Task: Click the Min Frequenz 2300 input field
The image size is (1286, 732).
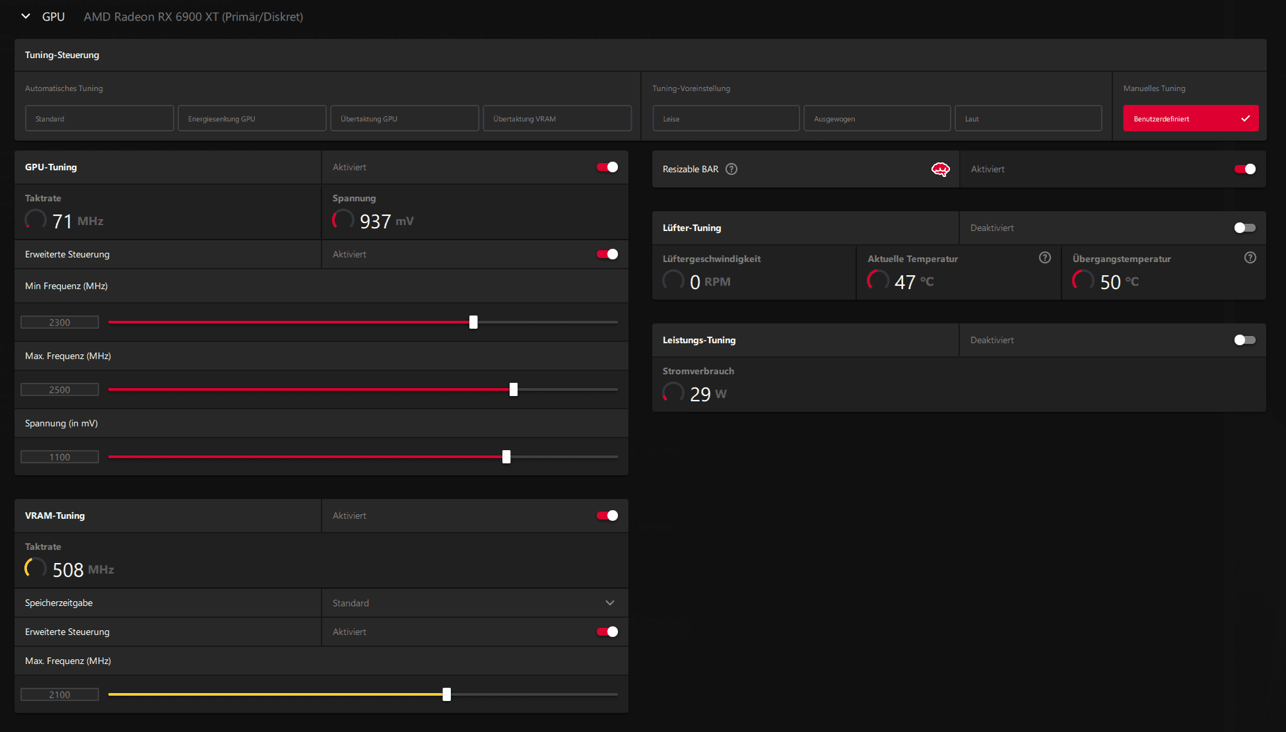Action: (59, 322)
